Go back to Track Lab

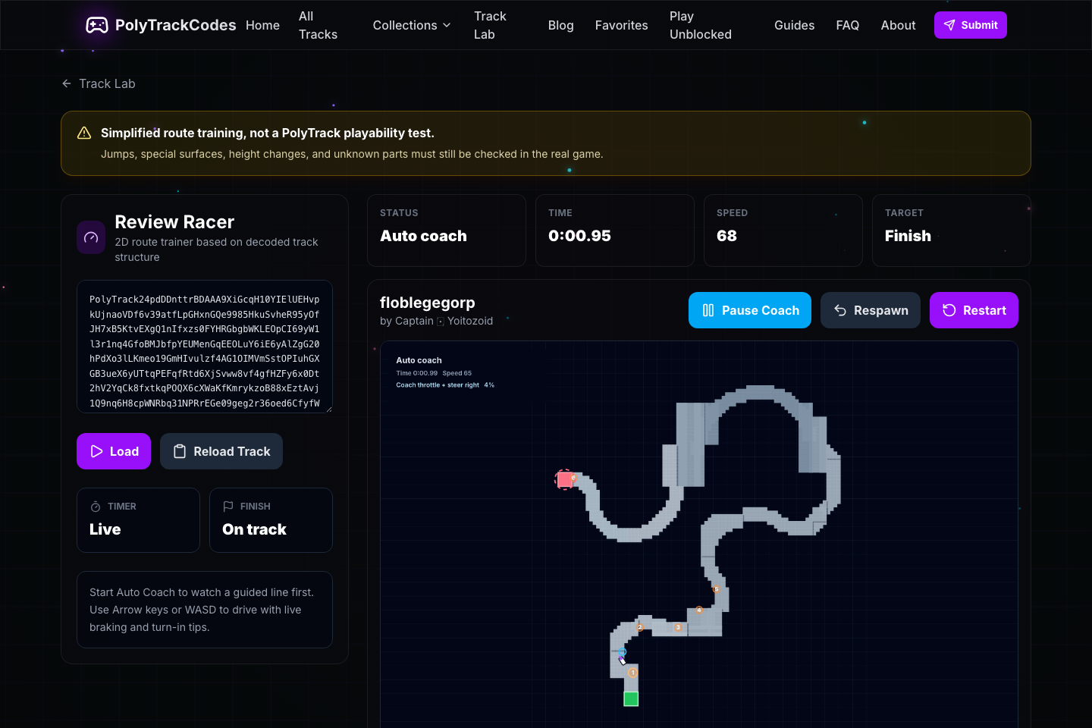[x=99, y=83]
